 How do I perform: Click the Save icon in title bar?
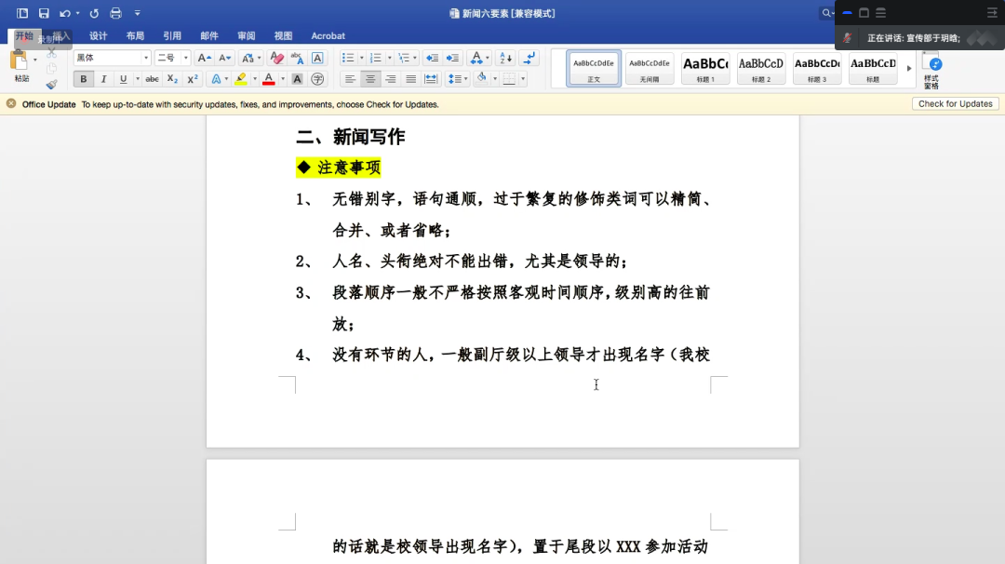(44, 13)
